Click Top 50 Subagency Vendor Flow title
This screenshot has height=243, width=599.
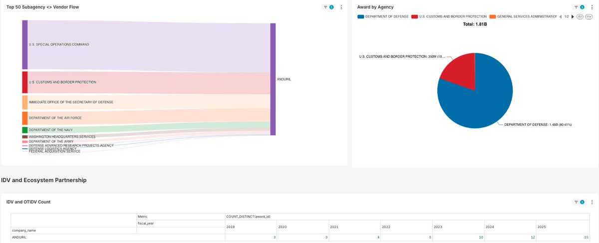click(42, 7)
